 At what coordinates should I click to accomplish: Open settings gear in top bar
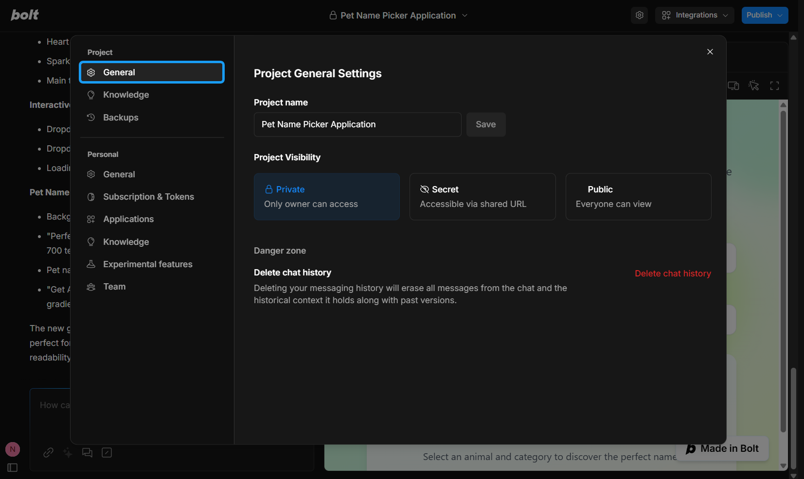pos(640,15)
